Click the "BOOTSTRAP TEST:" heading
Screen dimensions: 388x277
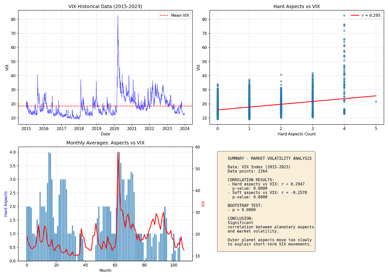245,206
